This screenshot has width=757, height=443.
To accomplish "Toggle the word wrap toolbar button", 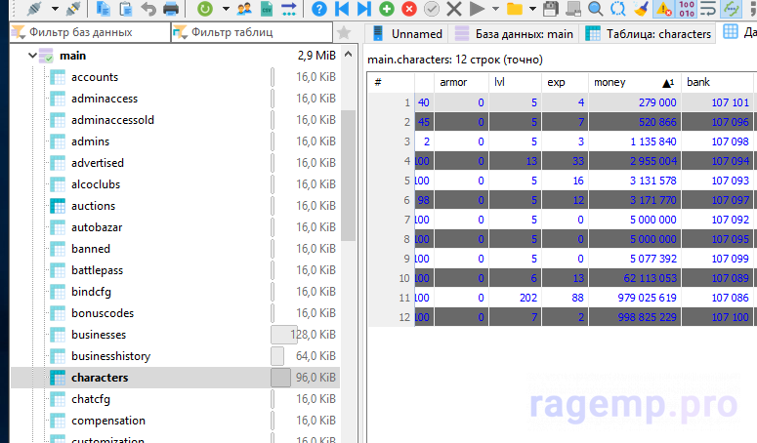I will pyautogui.click(x=709, y=9).
